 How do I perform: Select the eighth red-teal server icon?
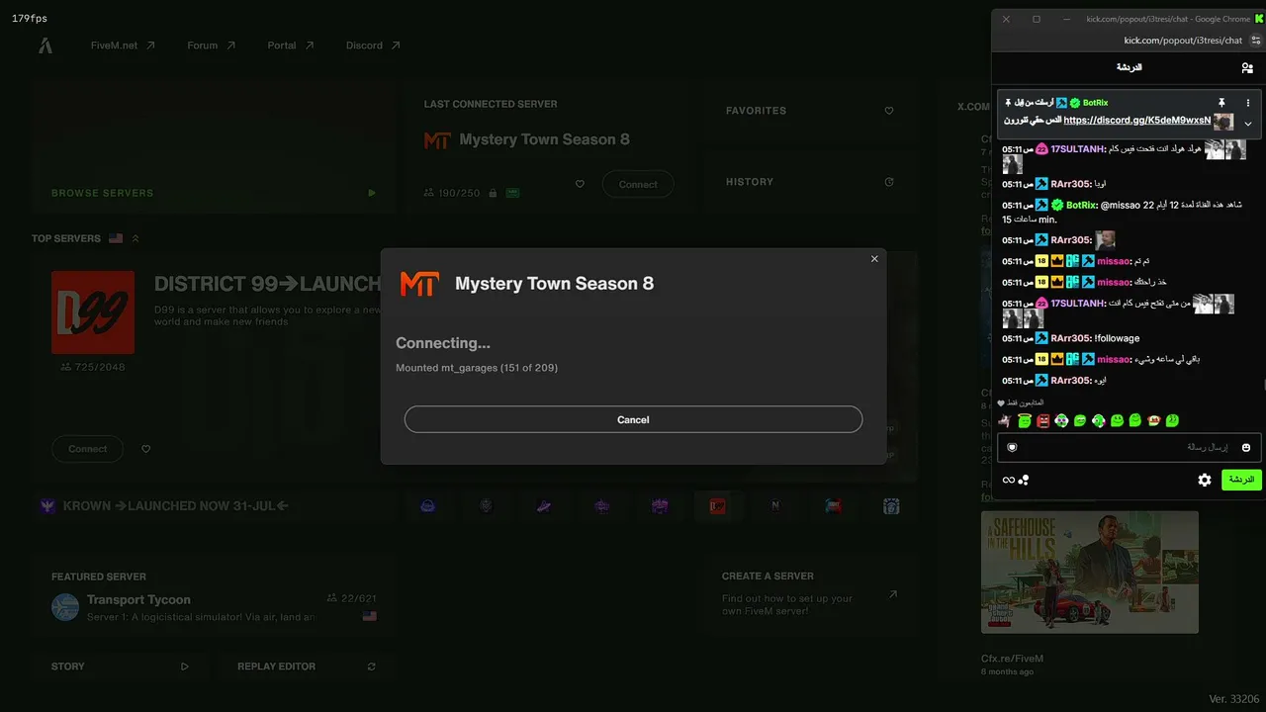(x=834, y=506)
